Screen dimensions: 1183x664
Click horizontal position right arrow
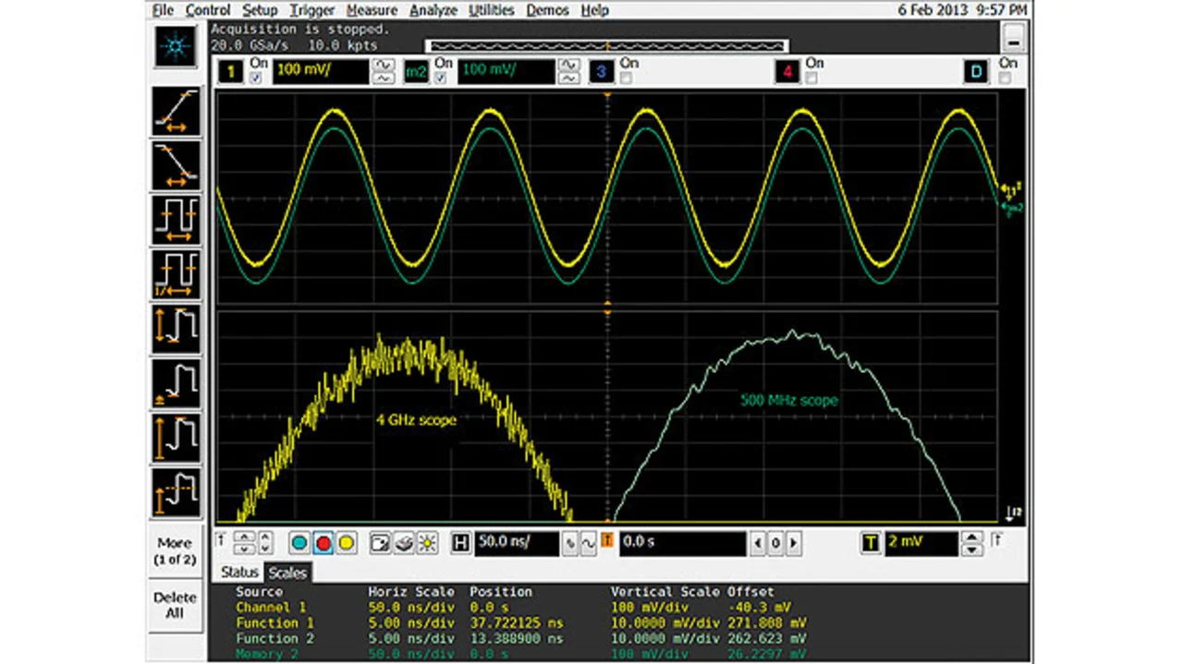[x=793, y=543]
